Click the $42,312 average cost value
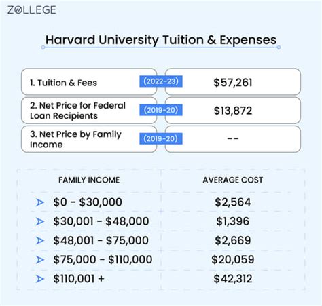 (x=233, y=279)
